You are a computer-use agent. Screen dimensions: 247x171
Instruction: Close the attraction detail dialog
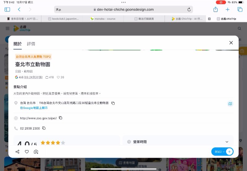(x=231, y=43)
